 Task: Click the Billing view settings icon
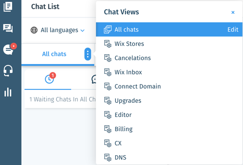108,129
